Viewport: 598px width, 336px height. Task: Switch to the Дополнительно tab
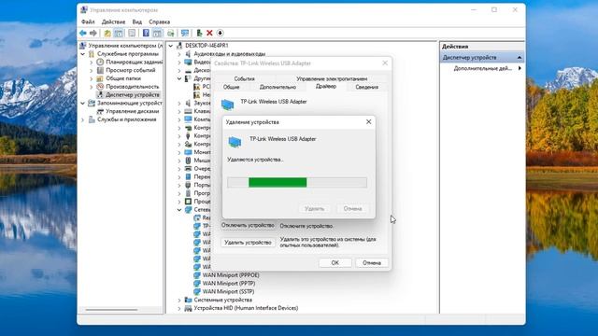278,87
